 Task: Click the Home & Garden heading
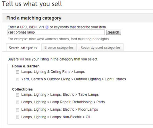click(26, 66)
